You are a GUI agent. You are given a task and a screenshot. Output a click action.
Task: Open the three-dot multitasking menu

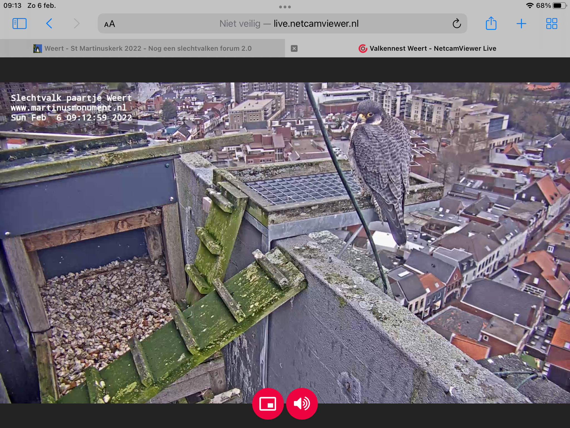pos(285,7)
